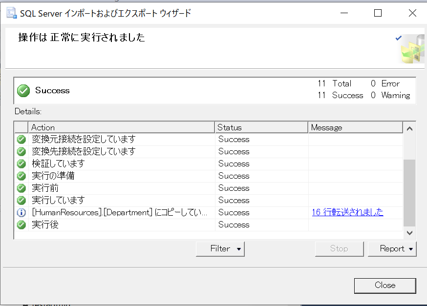427x306 pixels.
Task: Click the 操作は正常に実行されました heading
Action: [x=82, y=38]
